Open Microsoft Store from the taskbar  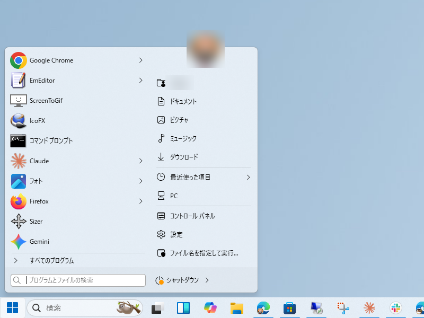click(x=289, y=308)
